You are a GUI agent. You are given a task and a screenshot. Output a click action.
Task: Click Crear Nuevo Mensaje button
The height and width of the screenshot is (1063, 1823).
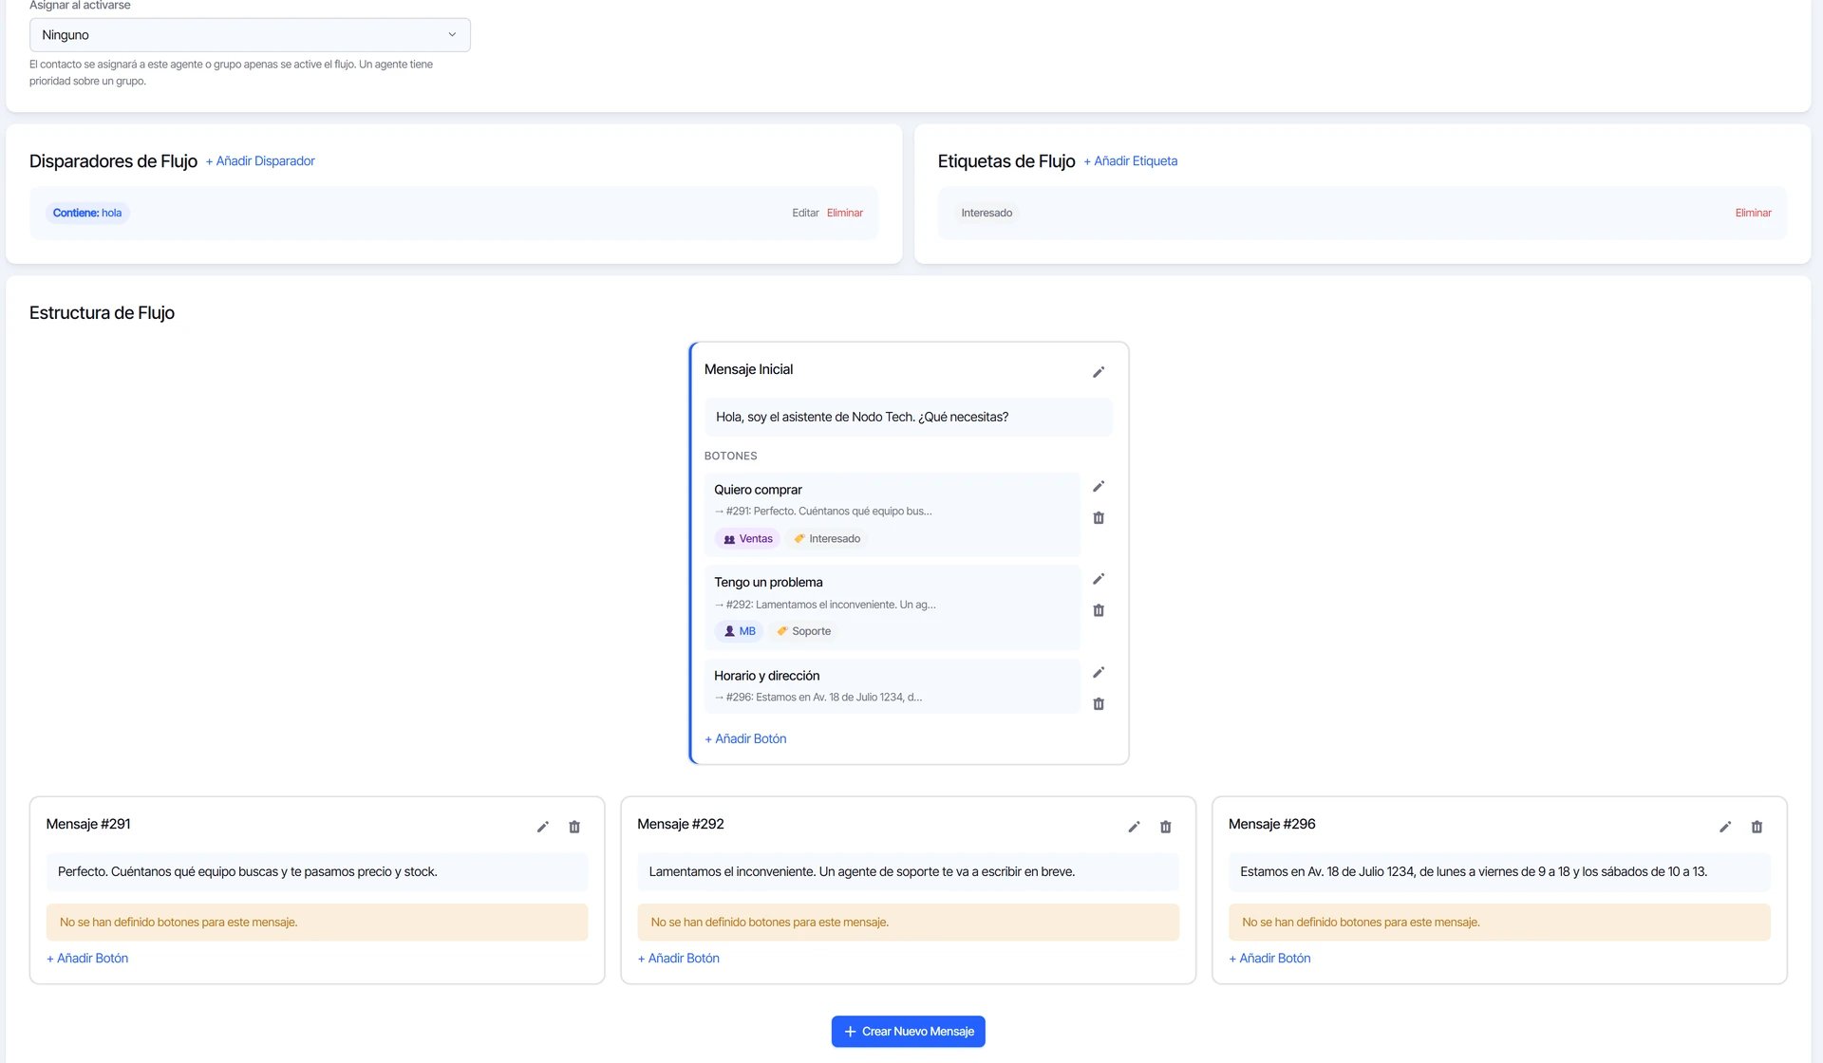(909, 1032)
